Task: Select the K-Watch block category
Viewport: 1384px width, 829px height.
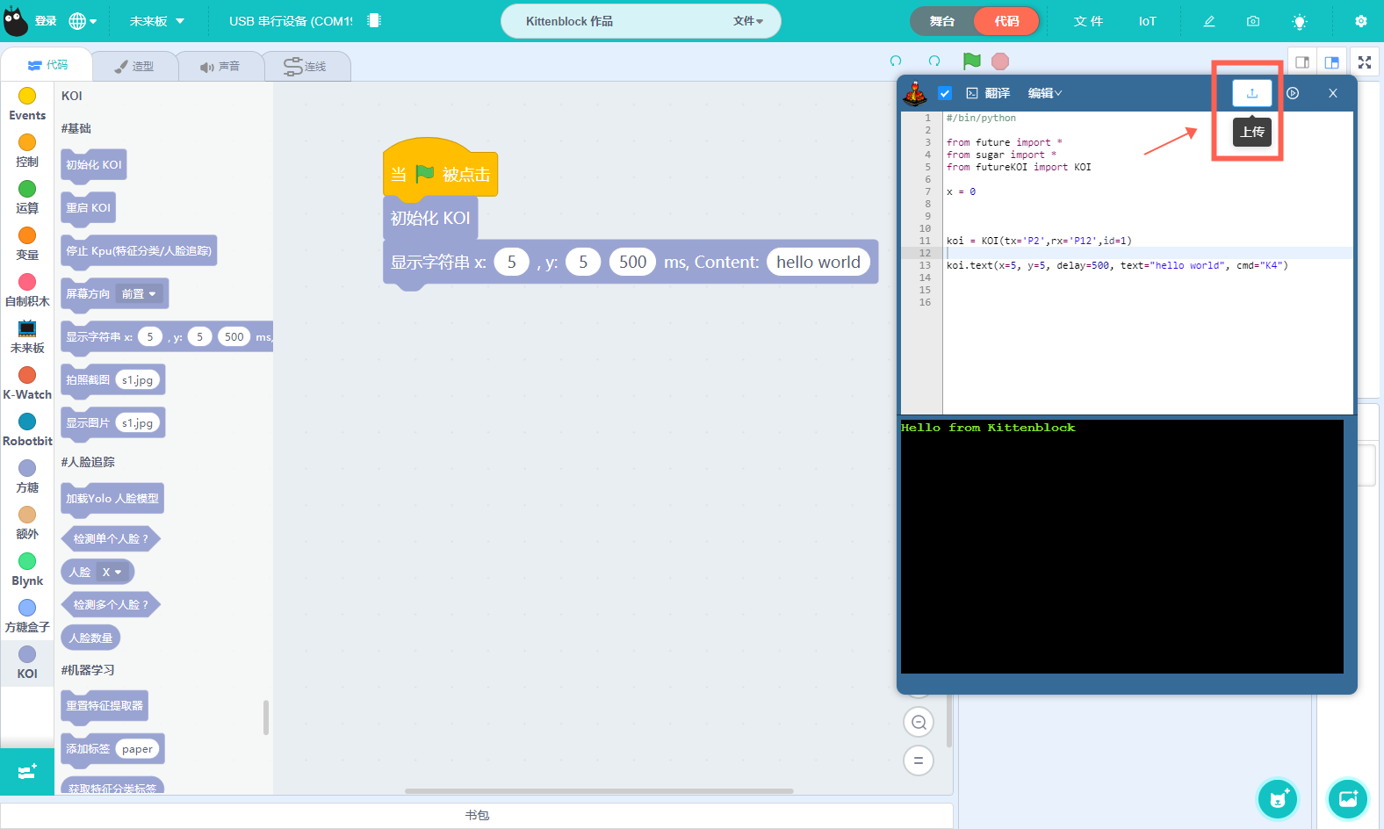Action: [27, 384]
